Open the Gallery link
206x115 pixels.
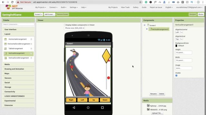(136, 7)
